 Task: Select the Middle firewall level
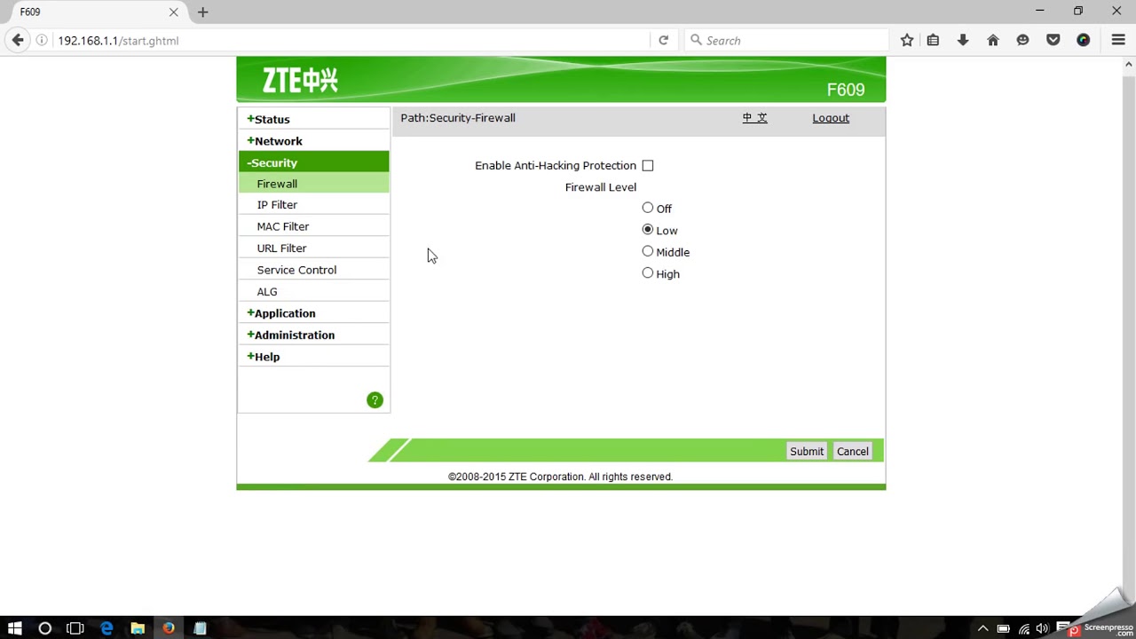click(648, 251)
